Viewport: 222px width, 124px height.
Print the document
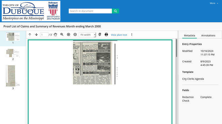coord(106,35)
